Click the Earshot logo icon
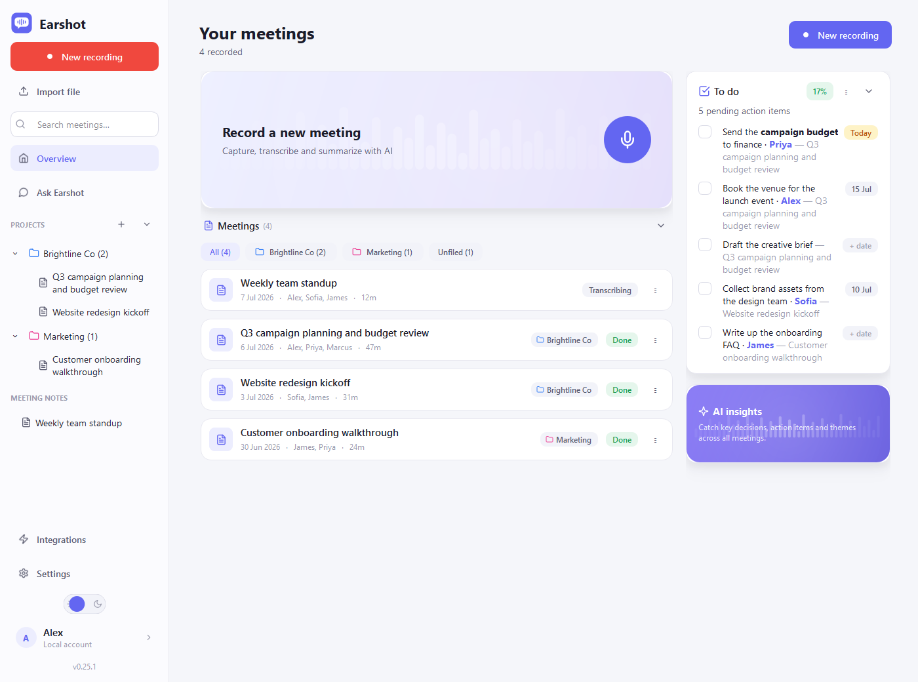918x682 pixels. tap(22, 23)
